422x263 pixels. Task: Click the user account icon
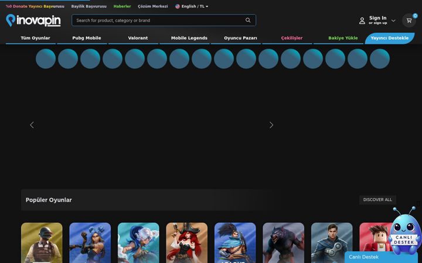(362, 20)
